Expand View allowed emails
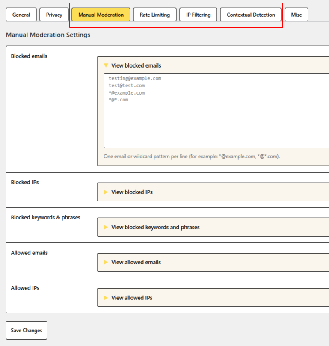Screen dimensions: 329x346 136,262
